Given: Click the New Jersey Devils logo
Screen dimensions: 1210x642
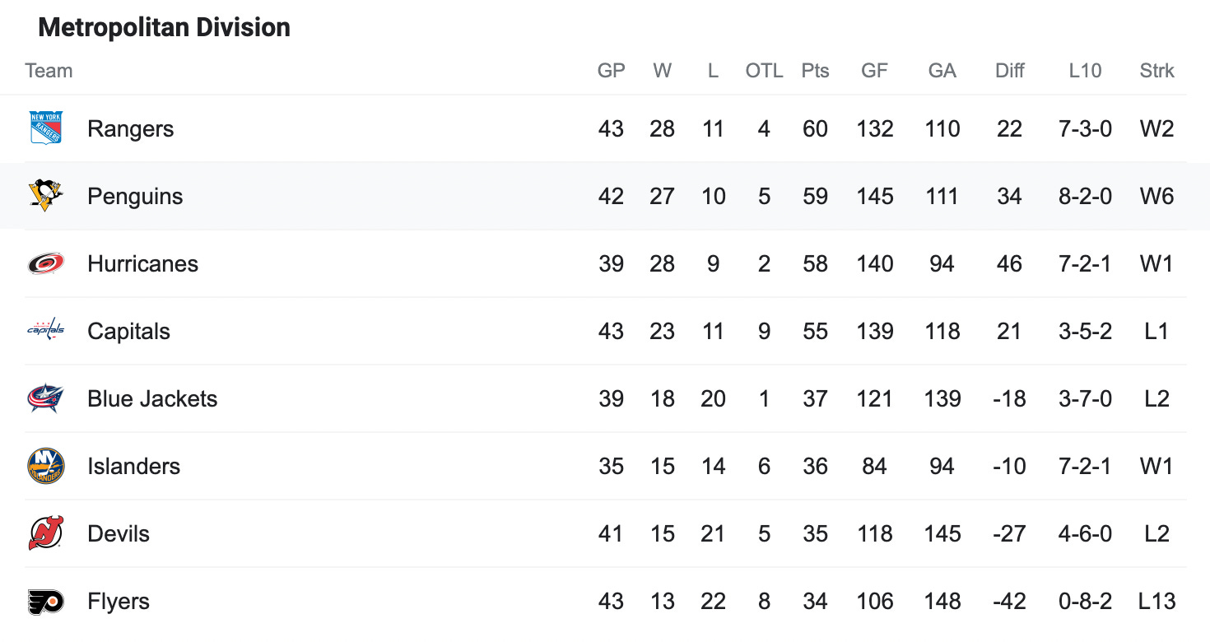Looking at the screenshot, I should pos(46,533).
